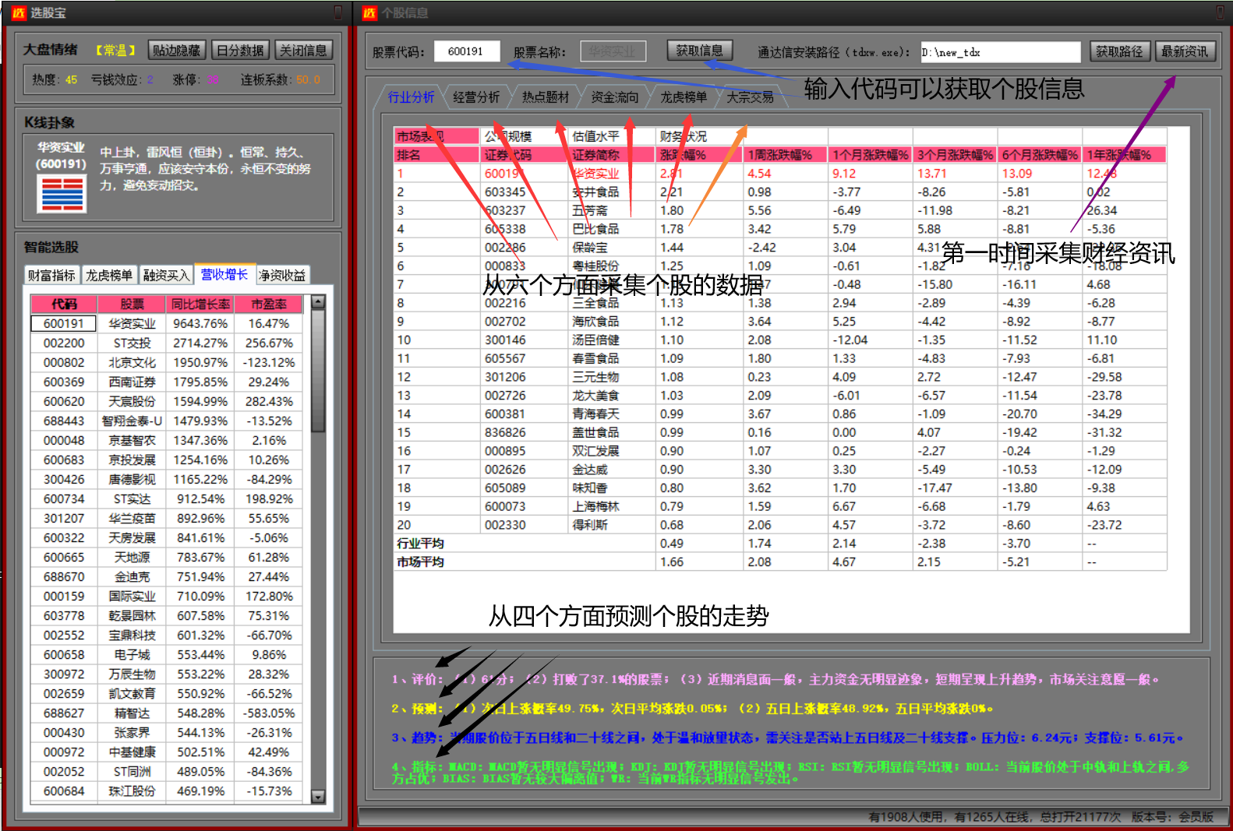Select the 京基智农 row
The image size is (1233, 831).
point(167,440)
